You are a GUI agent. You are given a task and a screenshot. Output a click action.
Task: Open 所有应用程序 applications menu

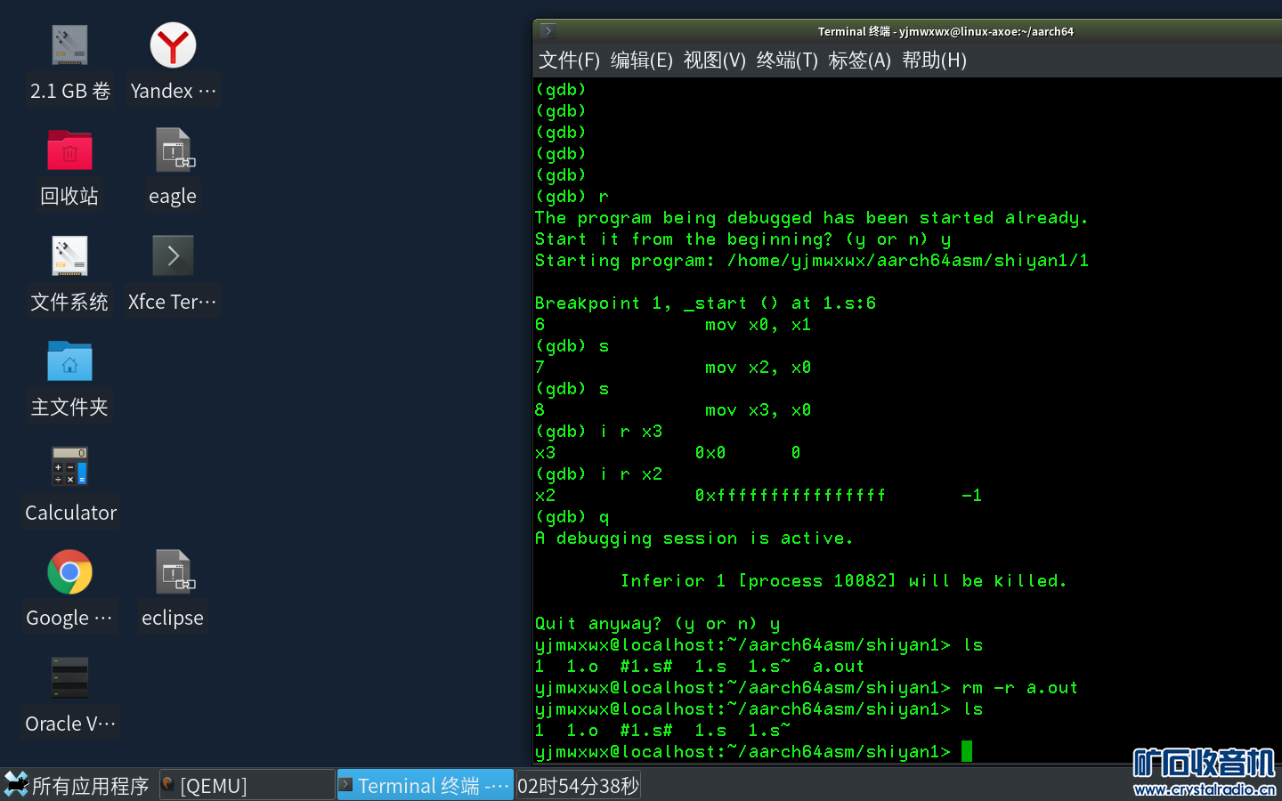(77, 786)
